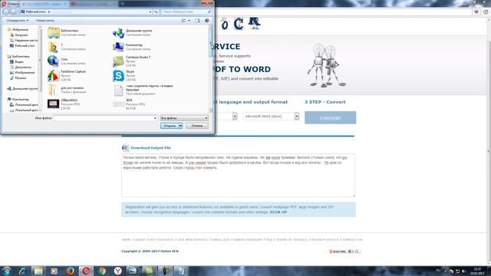Select the 3828 JPEG picture file
Screen dimensions: 491x276
(128, 104)
